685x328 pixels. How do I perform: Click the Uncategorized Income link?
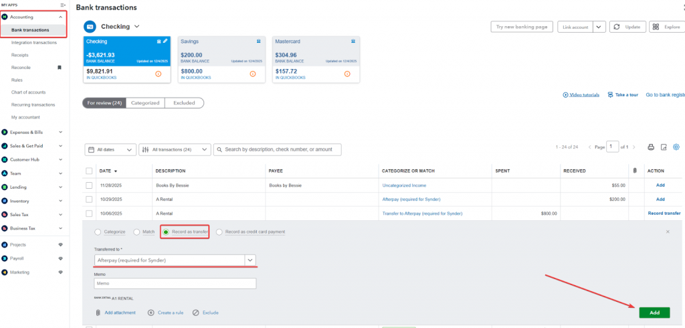tap(404, 185)
